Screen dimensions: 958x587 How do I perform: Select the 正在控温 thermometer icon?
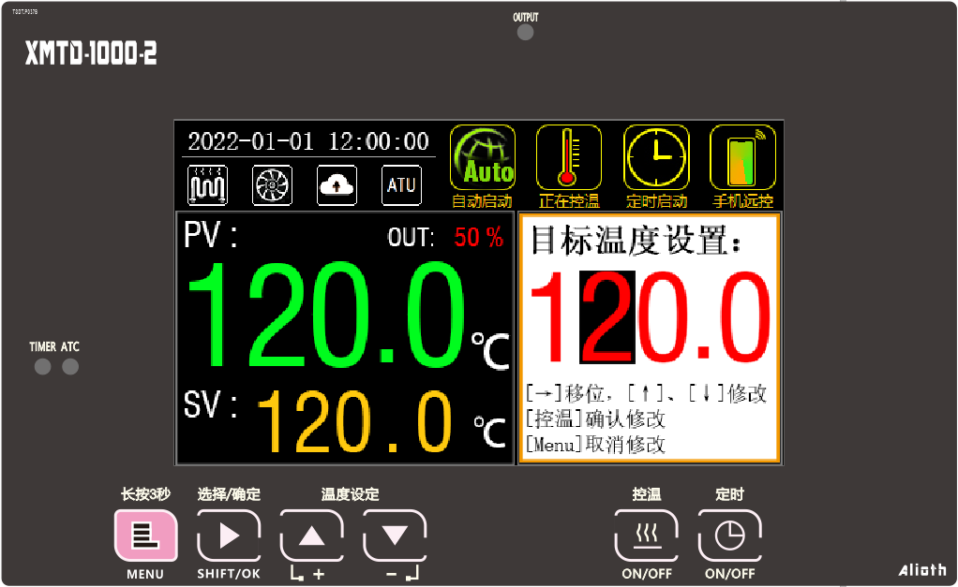tap(569, 157)
